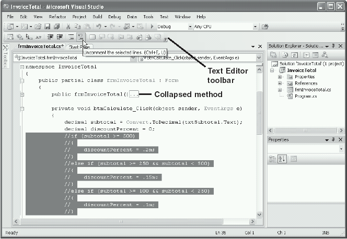
Task: Expand the Properties folder node
Action: pyautogui.click(x=280, y=77)
